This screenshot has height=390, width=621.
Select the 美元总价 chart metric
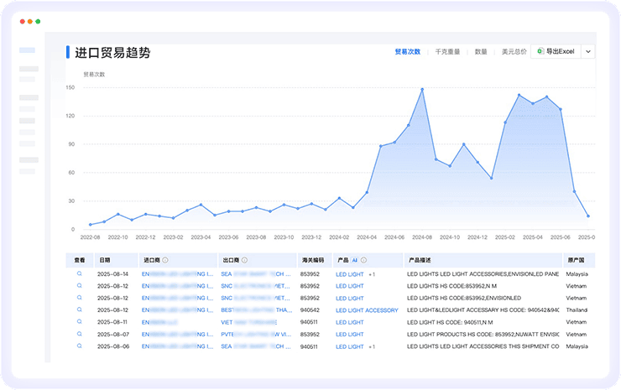514,52
